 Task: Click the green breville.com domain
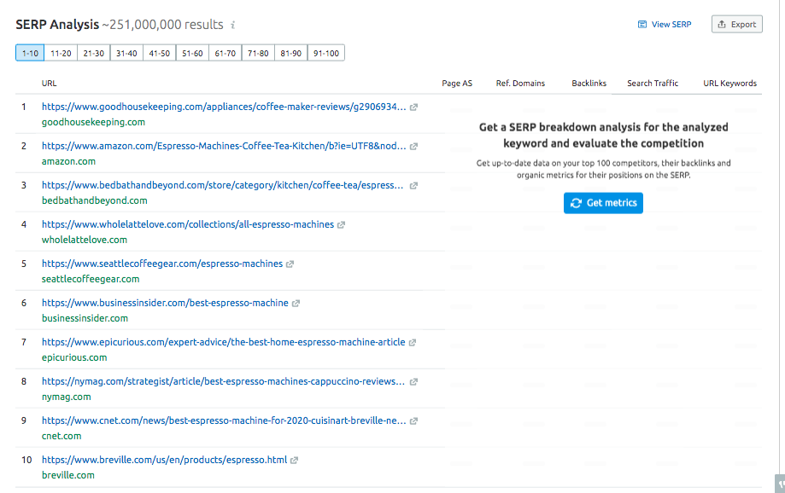click(68, 475)
